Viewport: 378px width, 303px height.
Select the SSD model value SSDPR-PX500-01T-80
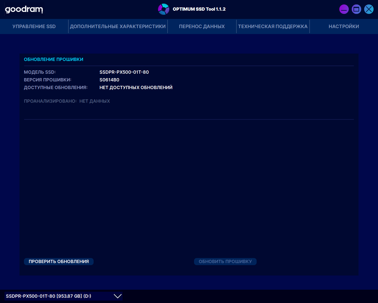coord(124,72)
